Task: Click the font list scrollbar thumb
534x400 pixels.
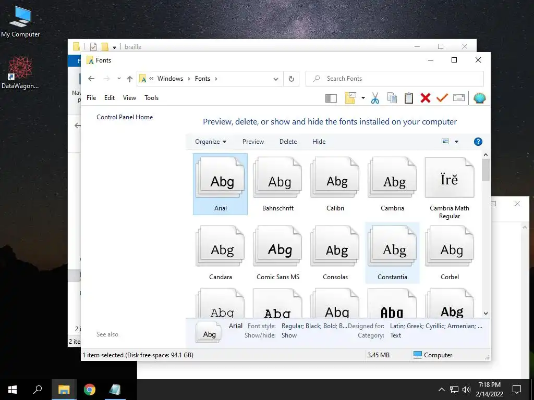Action: coord(486,170)
